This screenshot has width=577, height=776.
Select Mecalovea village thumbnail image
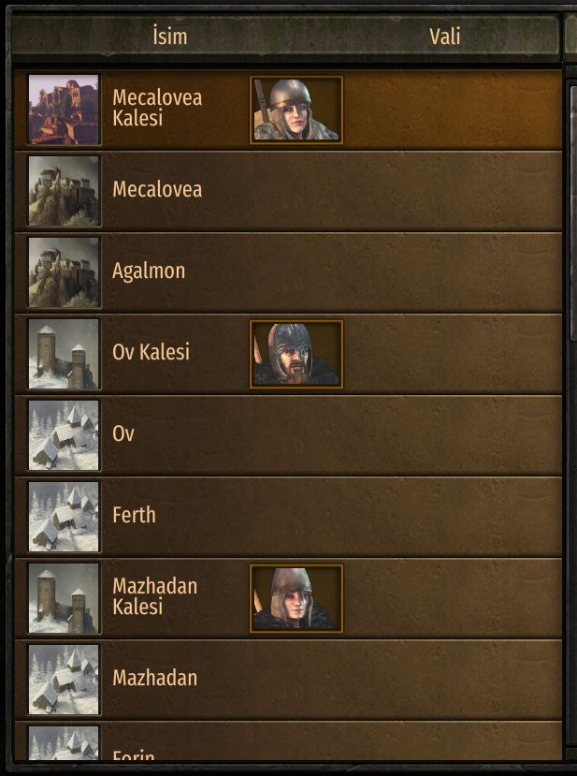[64, 191]
